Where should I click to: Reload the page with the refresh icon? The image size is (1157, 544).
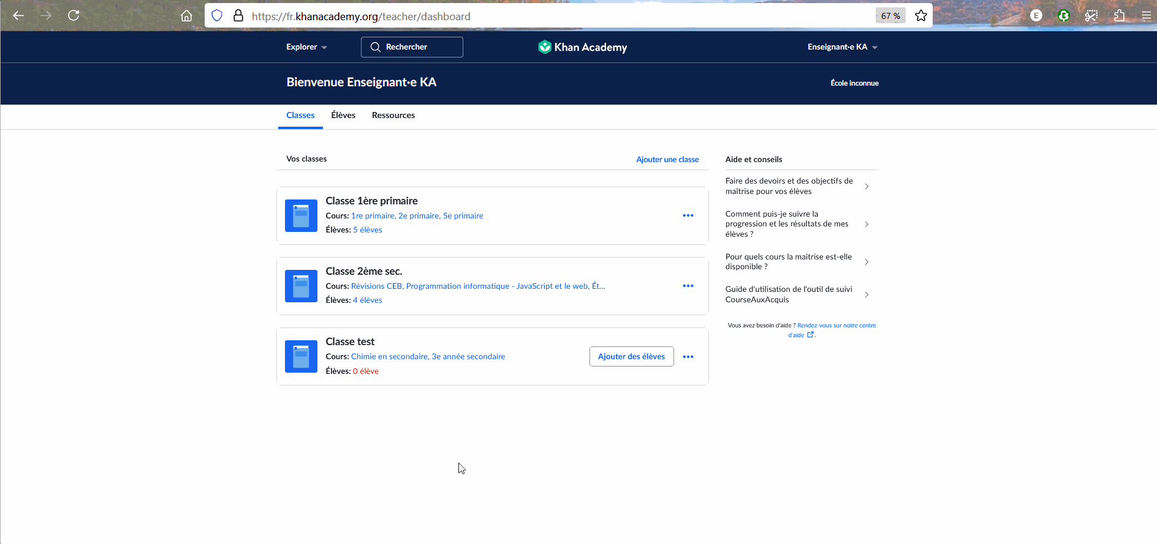point(74,16)
